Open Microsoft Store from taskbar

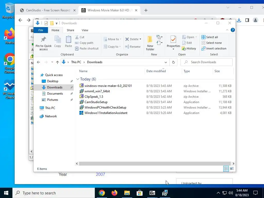[x=139, y=193]
